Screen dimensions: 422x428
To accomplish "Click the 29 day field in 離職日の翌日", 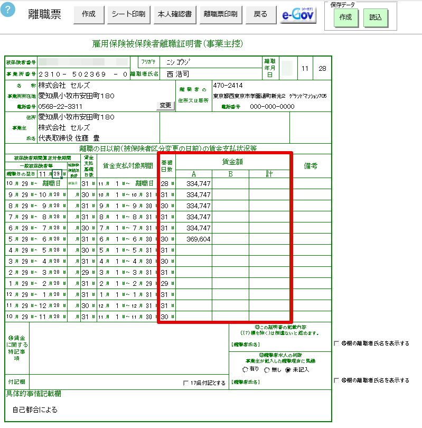I will point(57,174).
